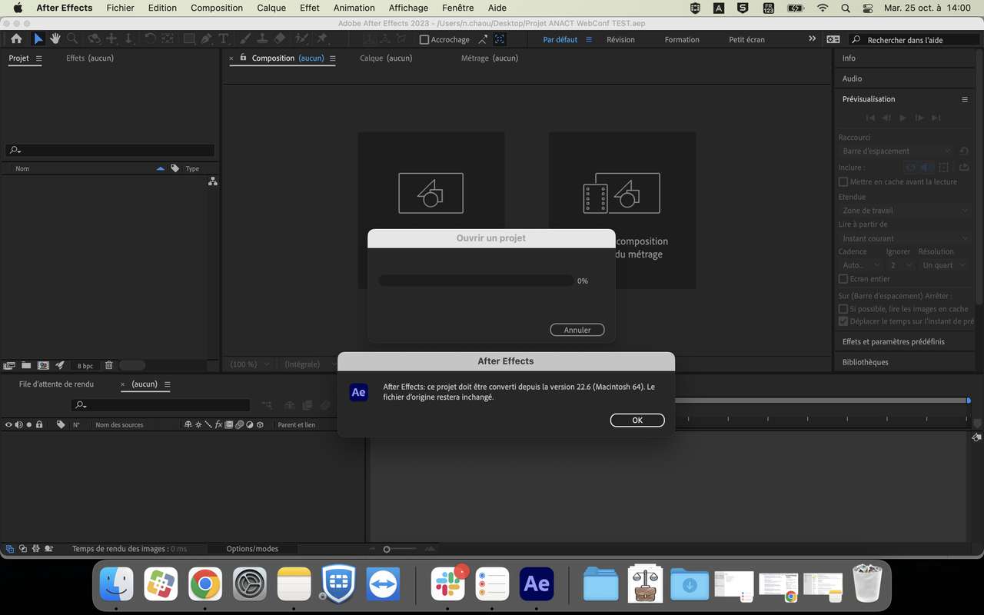
Task: Toggle the video eye column in timeline
Action: pos(9,424)
